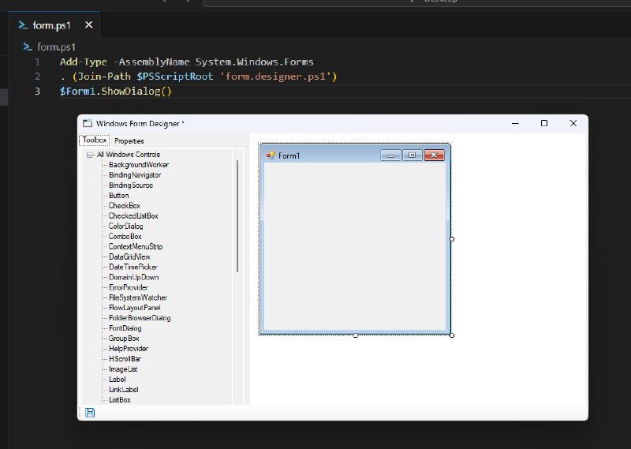Click the PowerShell icon on form.ps1 tab
631x449 pixels.
click(x=23, y=25)
